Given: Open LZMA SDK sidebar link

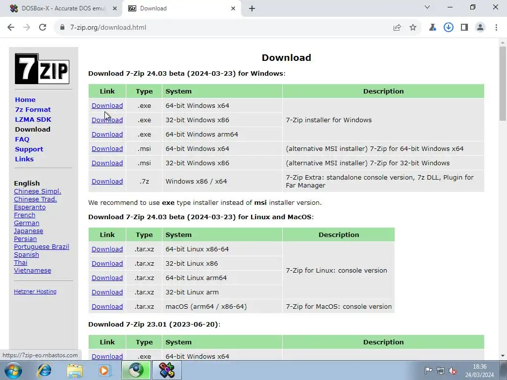Looking at the screenshot, I should tap(33, 120).
